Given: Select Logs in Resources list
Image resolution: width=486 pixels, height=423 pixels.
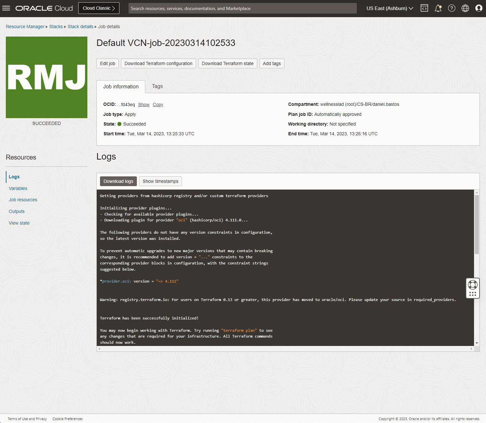Looking at the screenshot, I should coord(14,177).
